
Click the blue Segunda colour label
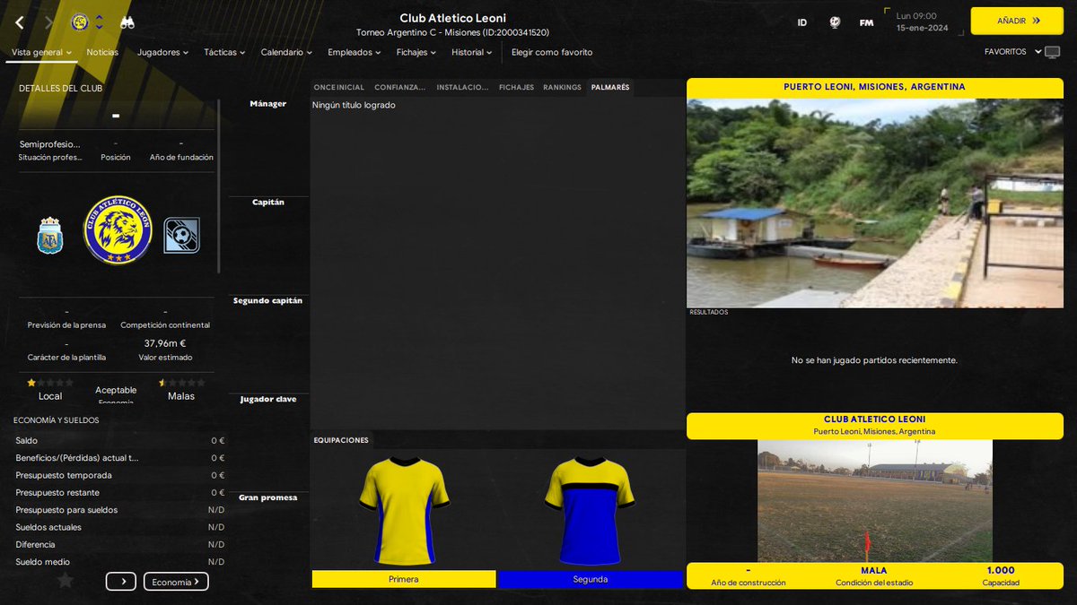(591, 579)
